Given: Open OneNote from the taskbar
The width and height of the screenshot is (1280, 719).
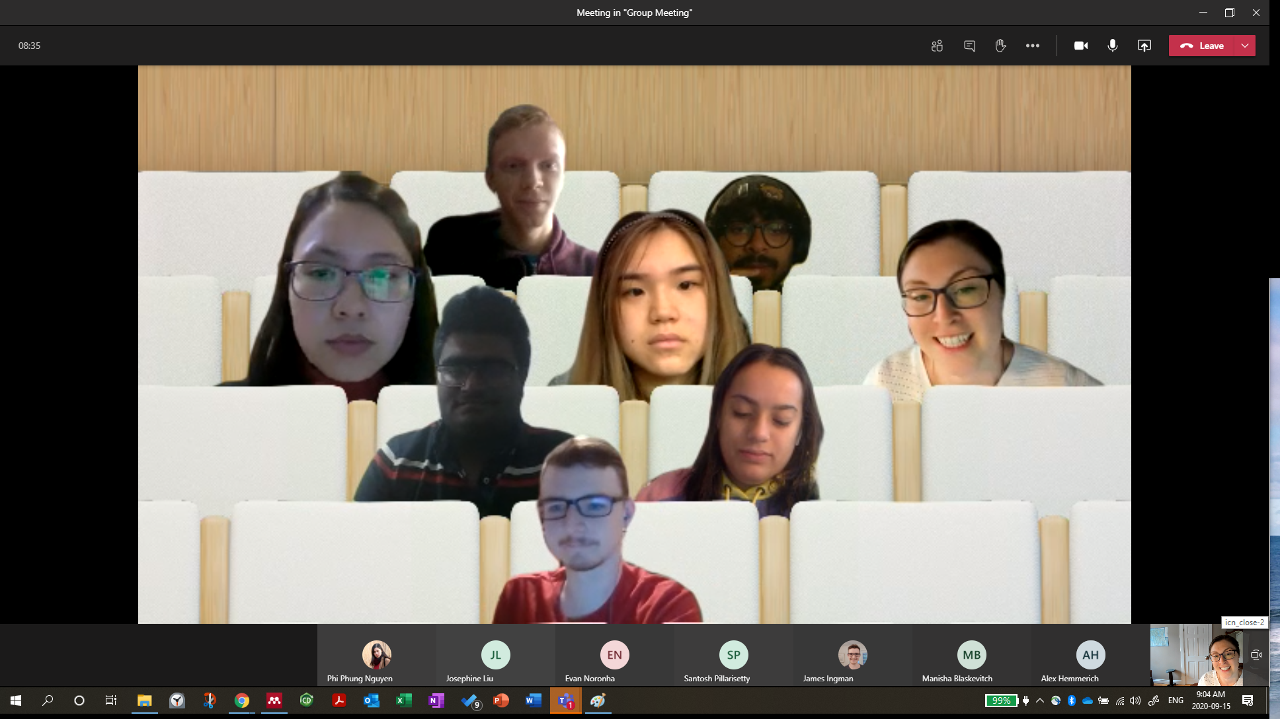Looking at the screenshot, I should pyautogui.click(x=436, y=700).
